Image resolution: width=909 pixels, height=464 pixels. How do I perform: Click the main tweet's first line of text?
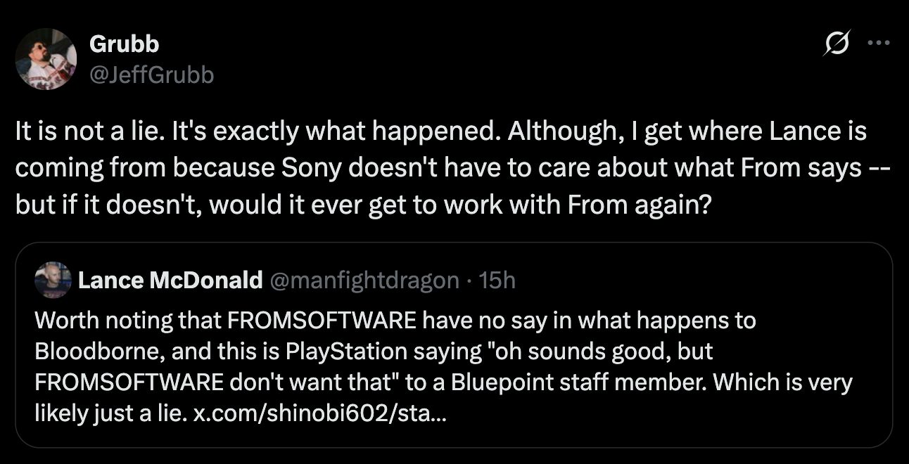(440, 131)
